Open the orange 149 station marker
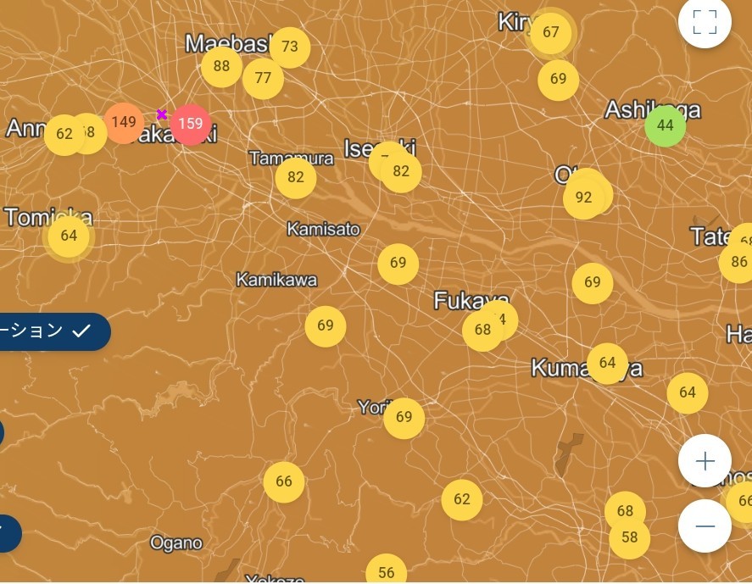This screenshot has width=752, height=584. click(x=124, y=122)
